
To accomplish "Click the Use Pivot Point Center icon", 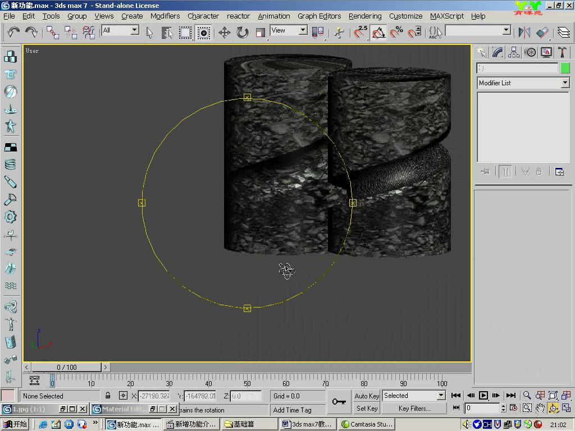I will tap(318, 33).
